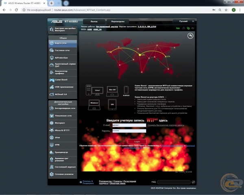Open the Утилиты footer link
The height and width of the screenshot is (195, 244).
(118, 181)
